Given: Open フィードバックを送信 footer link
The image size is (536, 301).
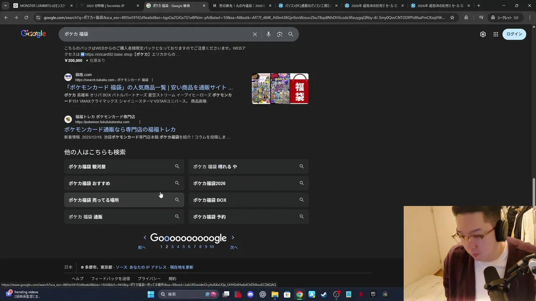Looking at the screenshot, I should pos(111,278).
